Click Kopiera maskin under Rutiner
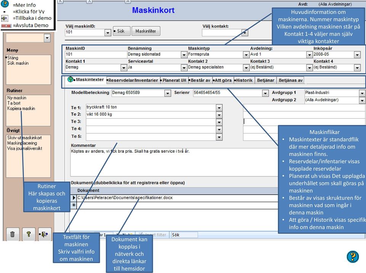The image size is (366, 273). 21,109
